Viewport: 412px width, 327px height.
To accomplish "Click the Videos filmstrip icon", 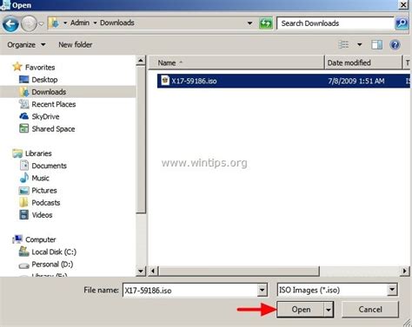I will (23, 215).
